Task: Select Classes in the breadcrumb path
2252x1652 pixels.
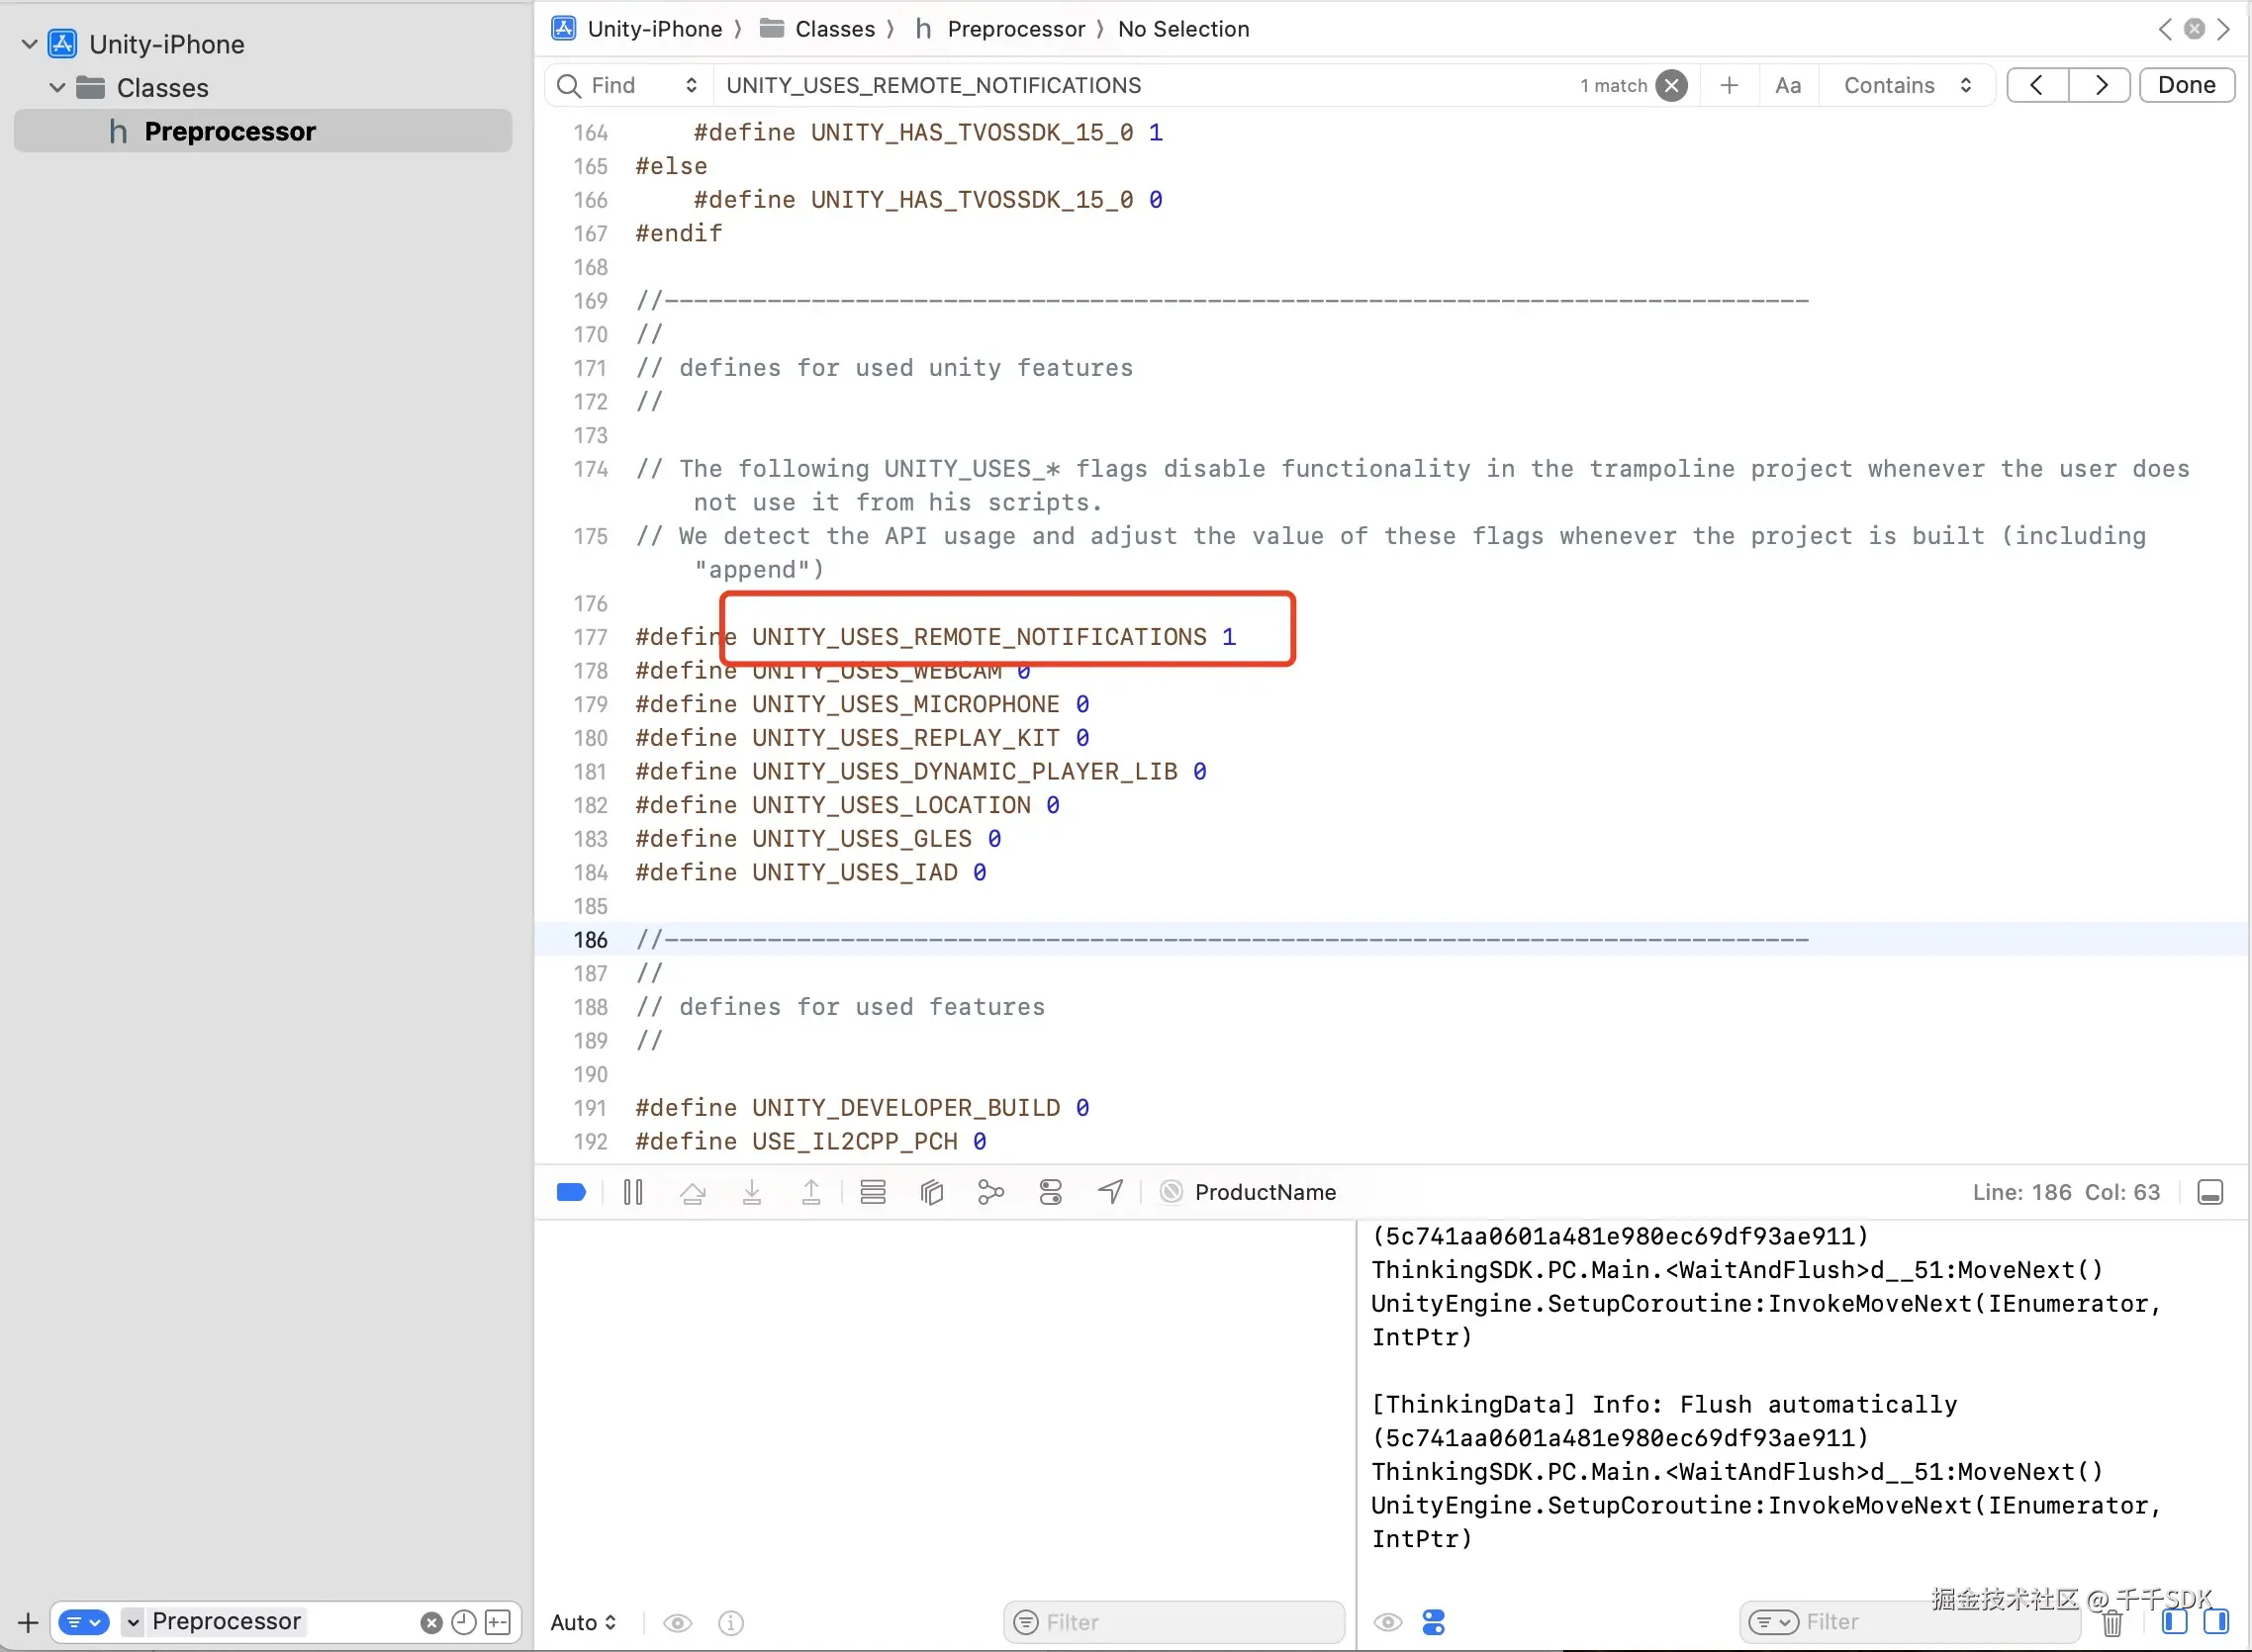Action: (x=833, y=29)
